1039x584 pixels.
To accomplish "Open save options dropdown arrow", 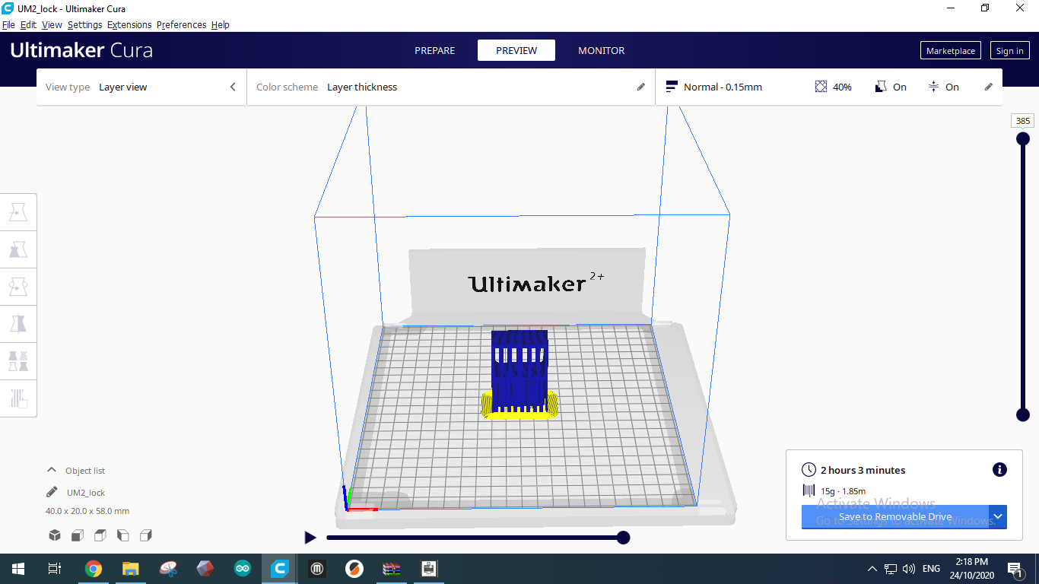I will [998, 516].
